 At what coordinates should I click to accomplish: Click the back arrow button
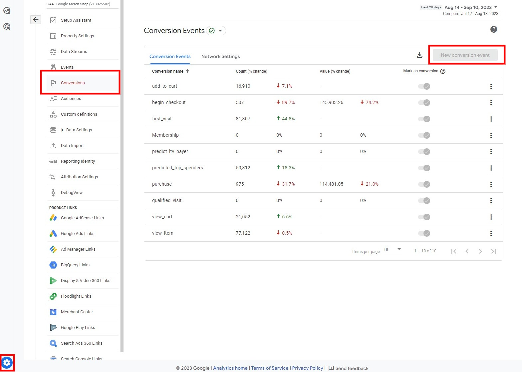coord(36,20)
